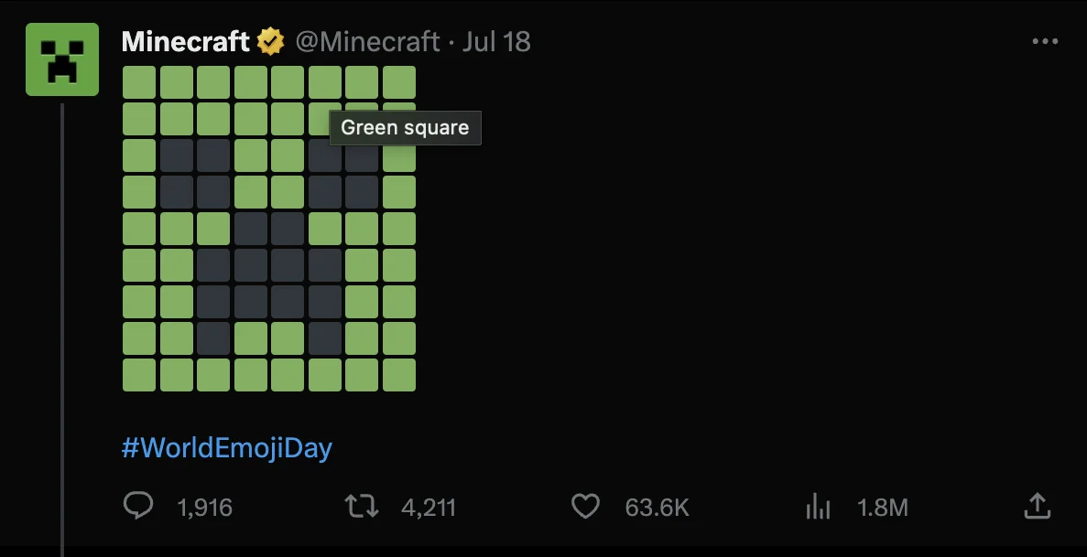Click the top-left green square emoji

point(139,82)
